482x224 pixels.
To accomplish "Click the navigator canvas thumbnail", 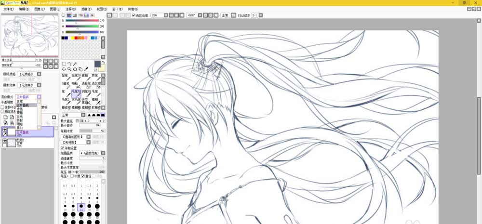I will tap(29, 35).
